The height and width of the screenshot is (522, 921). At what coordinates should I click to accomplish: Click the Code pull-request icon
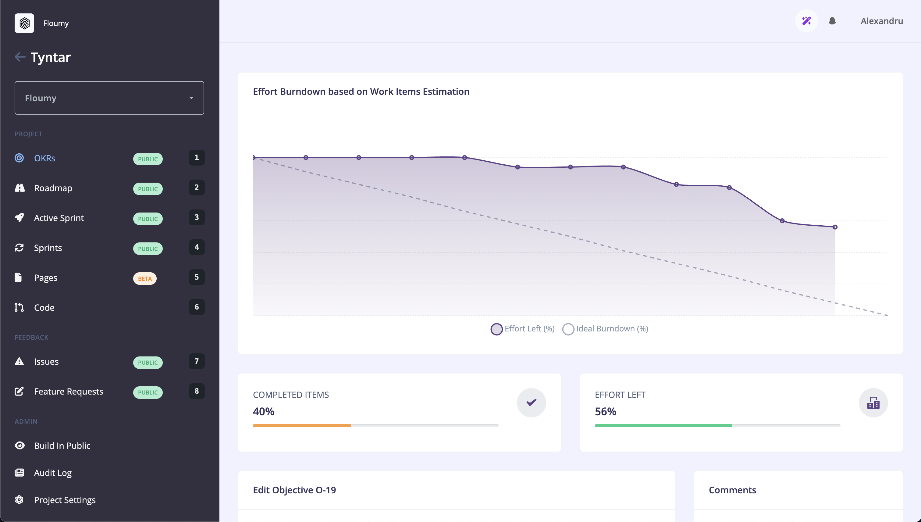[x=19, y=307]
